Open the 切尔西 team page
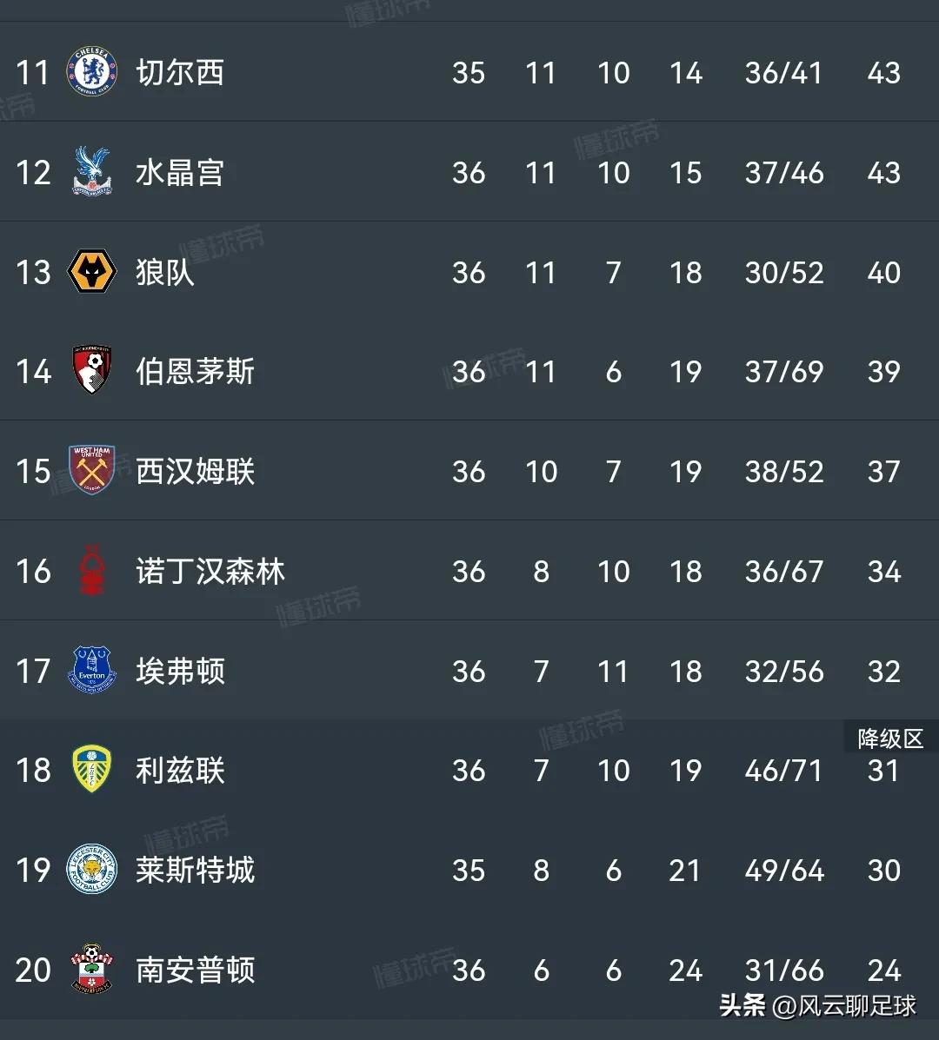The image size is (939, 1040). (179, 73)
